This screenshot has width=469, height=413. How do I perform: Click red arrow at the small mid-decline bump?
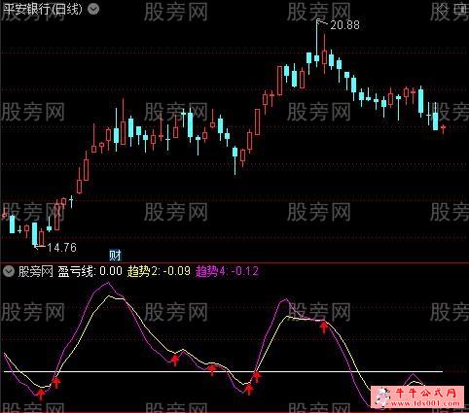(x=175, y=360)
